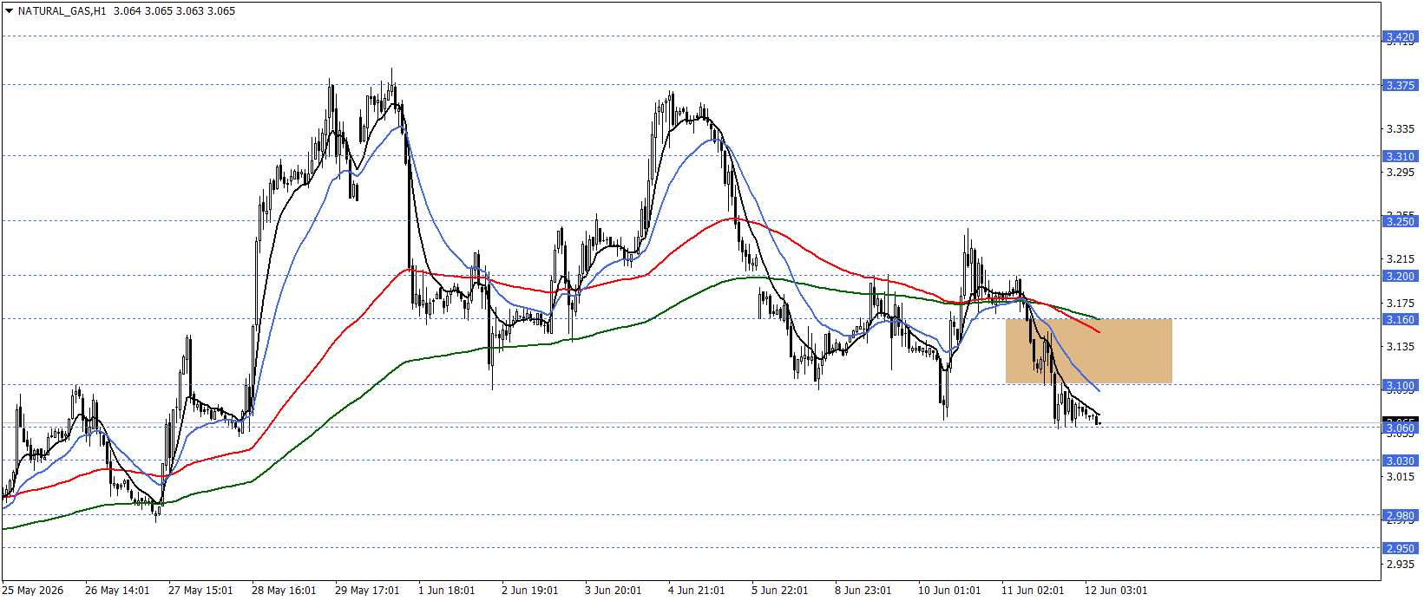The height and width of the screenshot is (601, 1424).
Task: Click the 26 May 14:01 time label
Action: tap(117, 591)
